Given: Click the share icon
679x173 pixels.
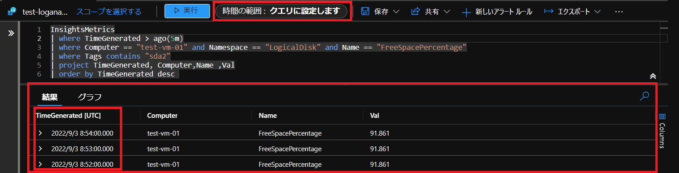Looking at the screenshot, I should (416, 12).
